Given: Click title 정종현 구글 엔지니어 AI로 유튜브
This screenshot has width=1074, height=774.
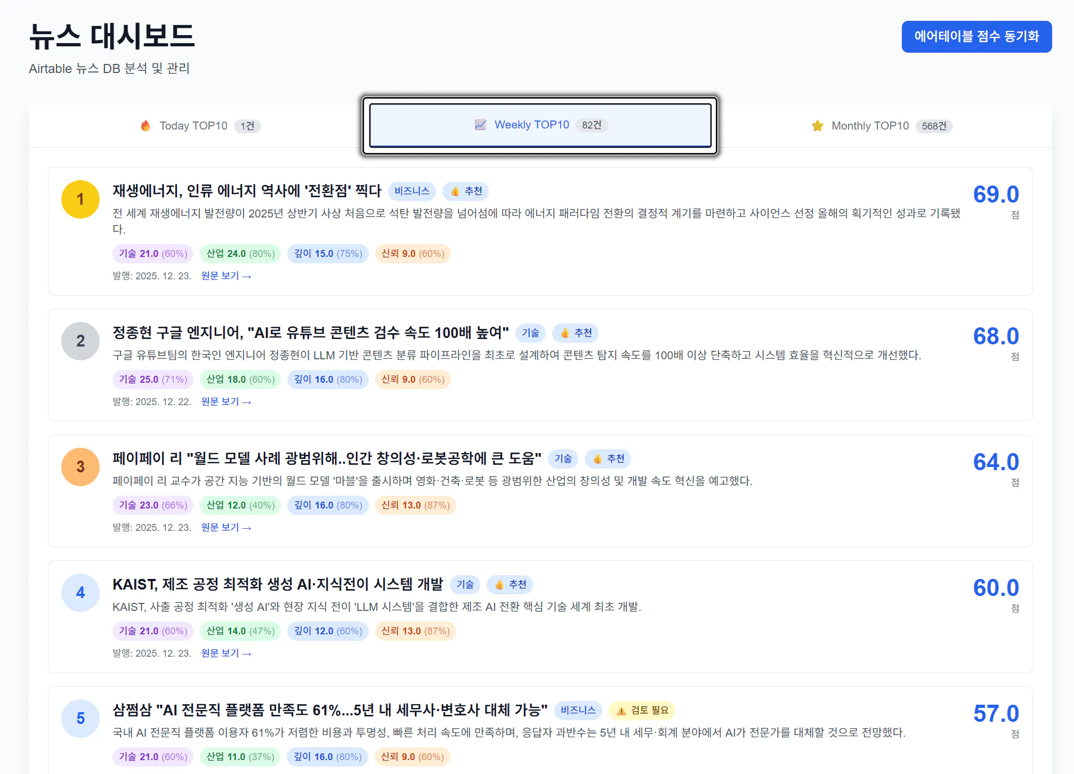Looking at the screenshot, I should pos(310,333).
